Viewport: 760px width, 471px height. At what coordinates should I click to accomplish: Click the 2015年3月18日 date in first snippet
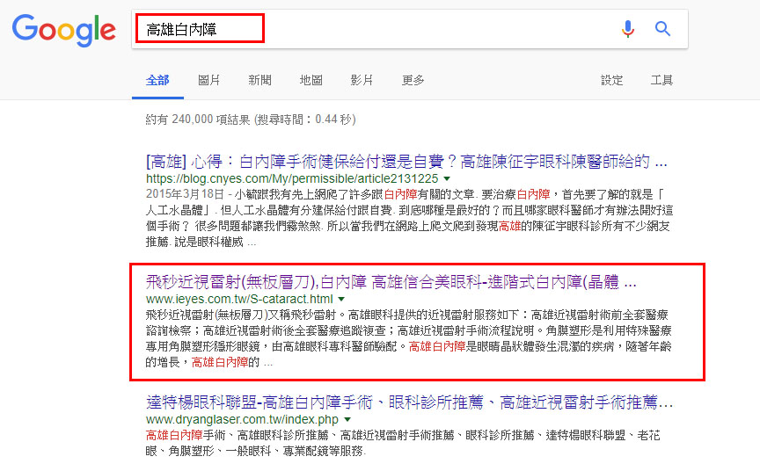tap(185, 194)
